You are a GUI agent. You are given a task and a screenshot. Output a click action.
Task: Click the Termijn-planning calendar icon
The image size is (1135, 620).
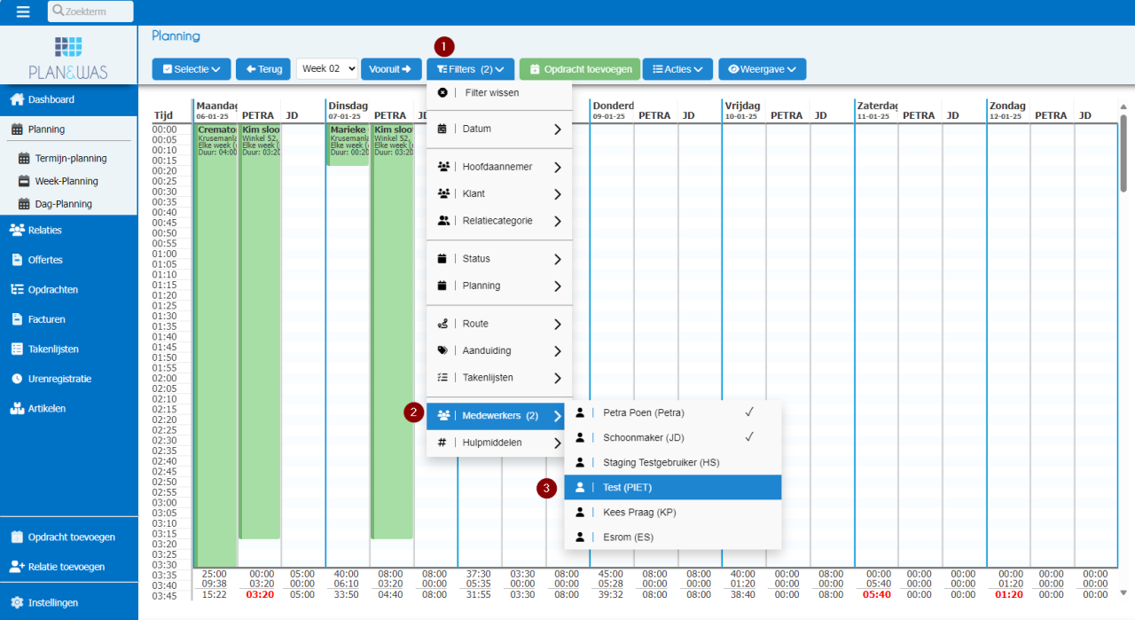[x=24, y=158]
